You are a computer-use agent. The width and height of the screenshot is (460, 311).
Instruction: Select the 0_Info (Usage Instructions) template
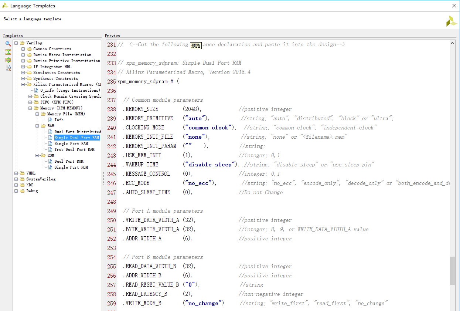(70, 90)
